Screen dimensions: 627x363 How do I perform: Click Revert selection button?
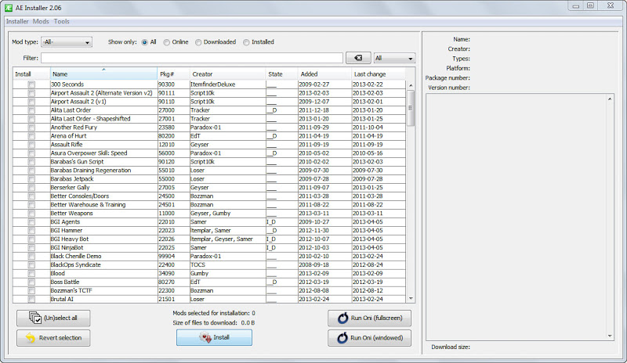tap(53, 338)
